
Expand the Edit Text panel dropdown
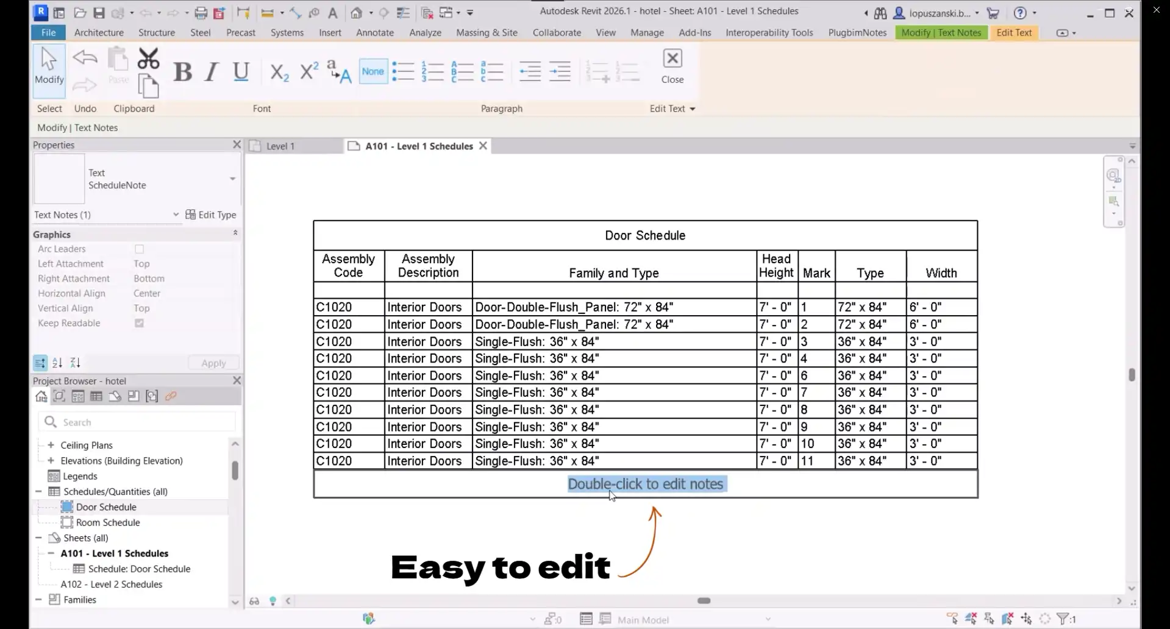coord(692,108)
